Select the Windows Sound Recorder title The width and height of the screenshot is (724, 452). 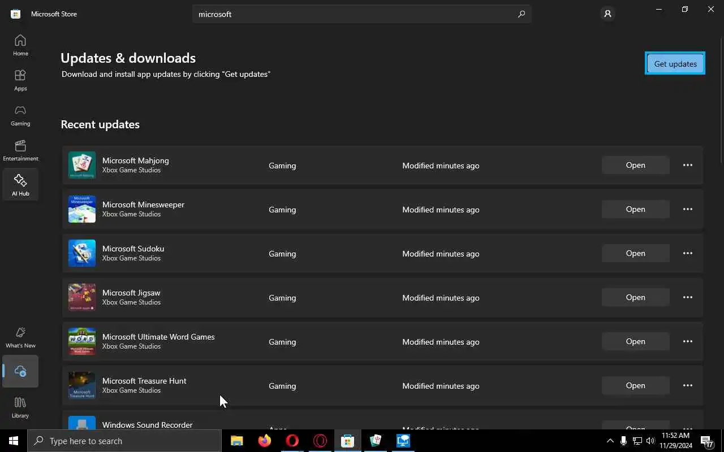click(147, 425)
